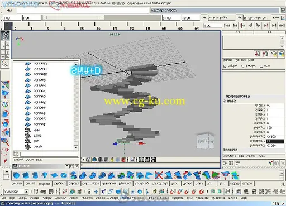Click the time range slider bar
Image resolution: width=286 pixels, height=206 pixels.
(x=74, y=18)
